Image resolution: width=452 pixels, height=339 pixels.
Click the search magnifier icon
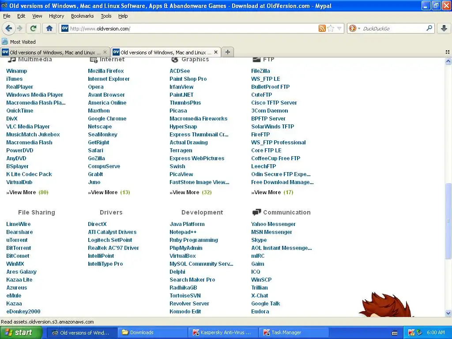[x=429, y=28]
